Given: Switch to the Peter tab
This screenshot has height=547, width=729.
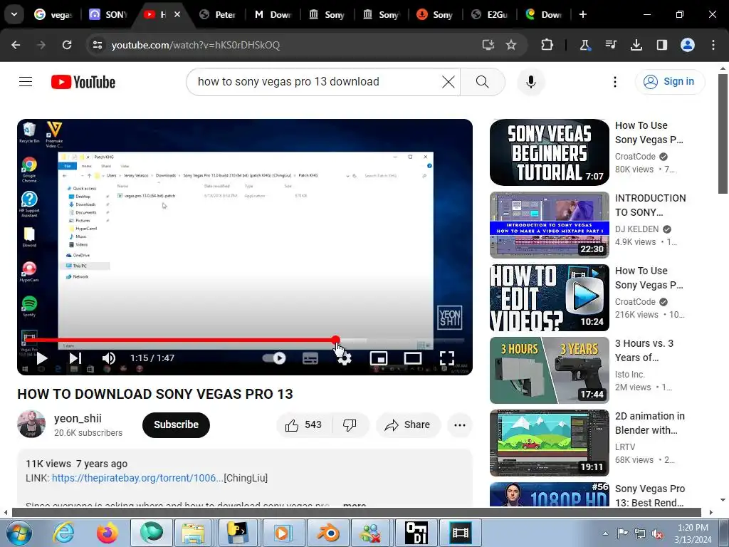Looking at the screenshot, I should click(218, 14).
